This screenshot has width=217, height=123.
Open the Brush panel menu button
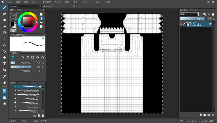[43, 83]
